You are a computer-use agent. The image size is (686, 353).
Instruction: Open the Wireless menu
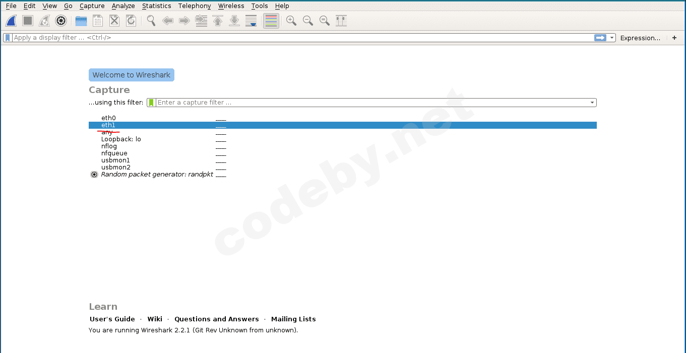point(231,6)
